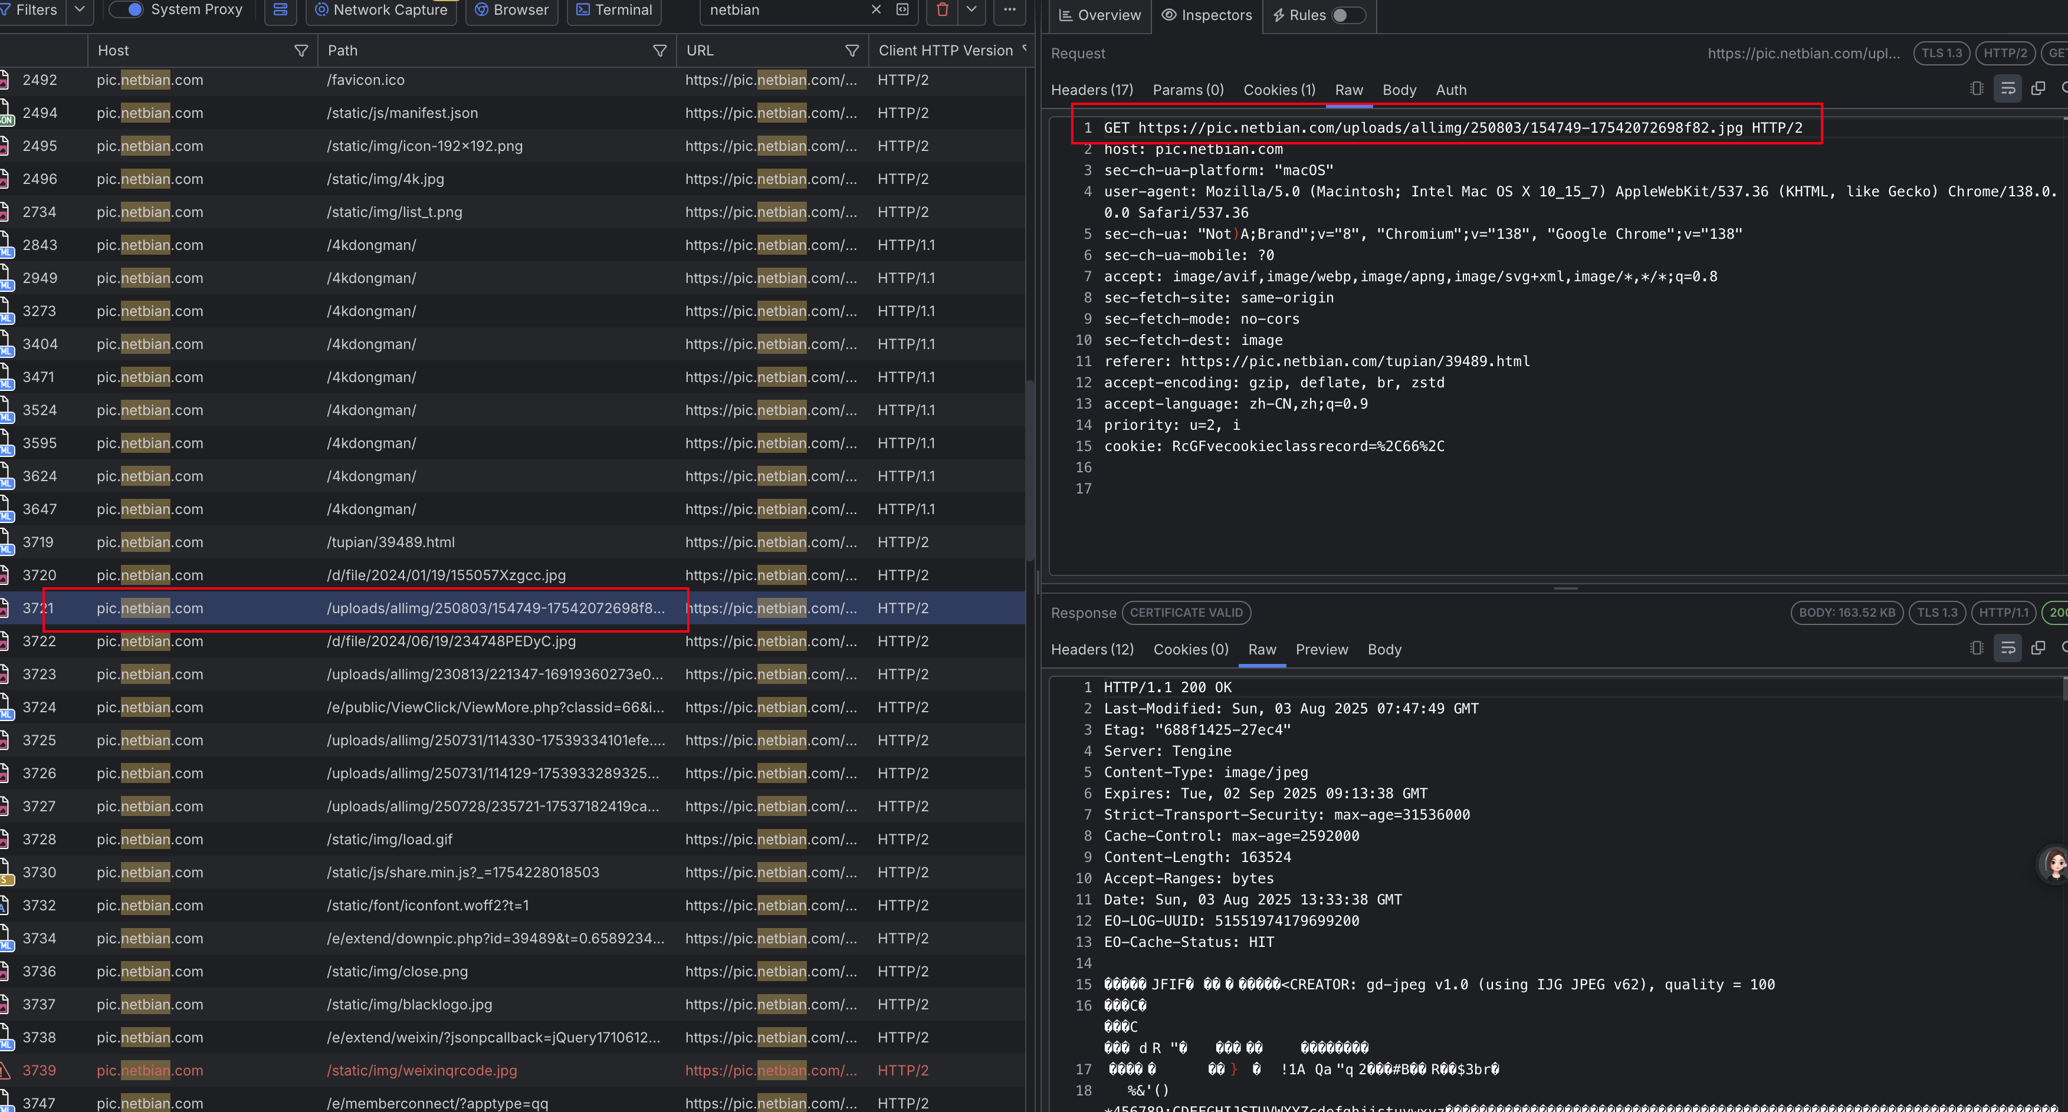Click the server list icon beside System Proxy
Viewport: 2068px width, 1112px height.
pyautogui.click(x=280, y=9)
